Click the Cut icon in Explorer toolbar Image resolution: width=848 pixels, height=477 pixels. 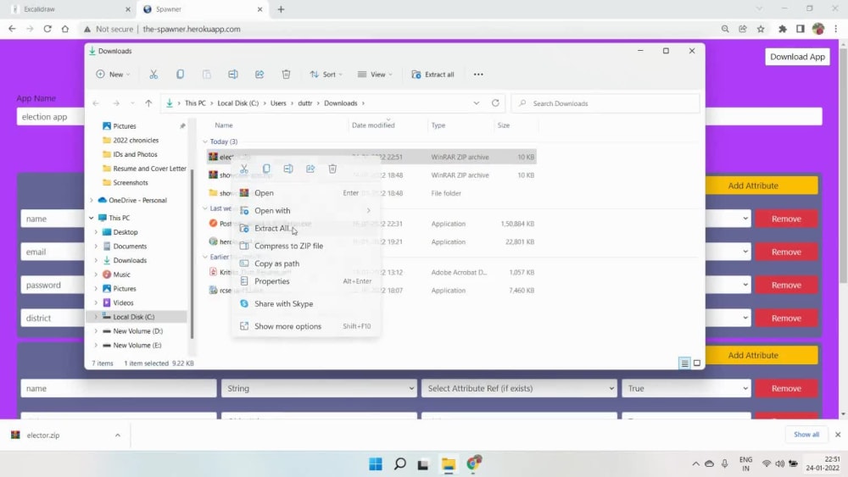pyautogui.click(x=153, y=75)
